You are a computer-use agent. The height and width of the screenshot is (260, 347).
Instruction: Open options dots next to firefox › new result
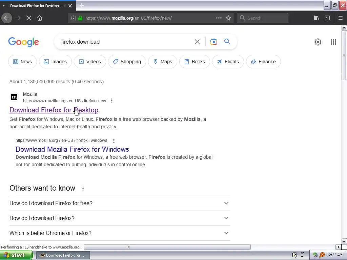click(112, 101)
